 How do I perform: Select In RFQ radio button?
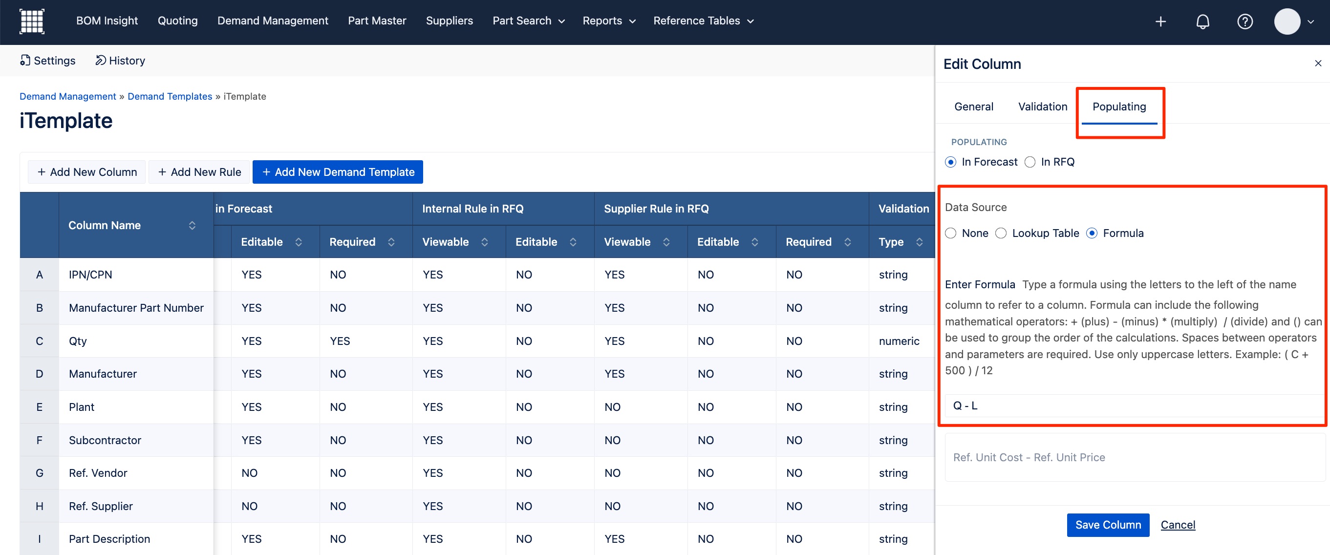pyautogui.click(x=1030, y=162)
